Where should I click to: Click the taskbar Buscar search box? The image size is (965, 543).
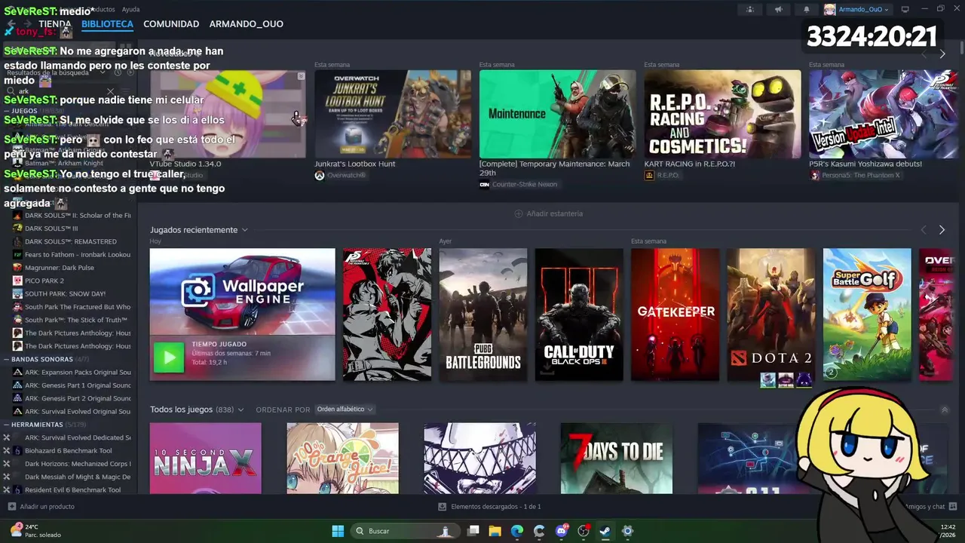404,531
